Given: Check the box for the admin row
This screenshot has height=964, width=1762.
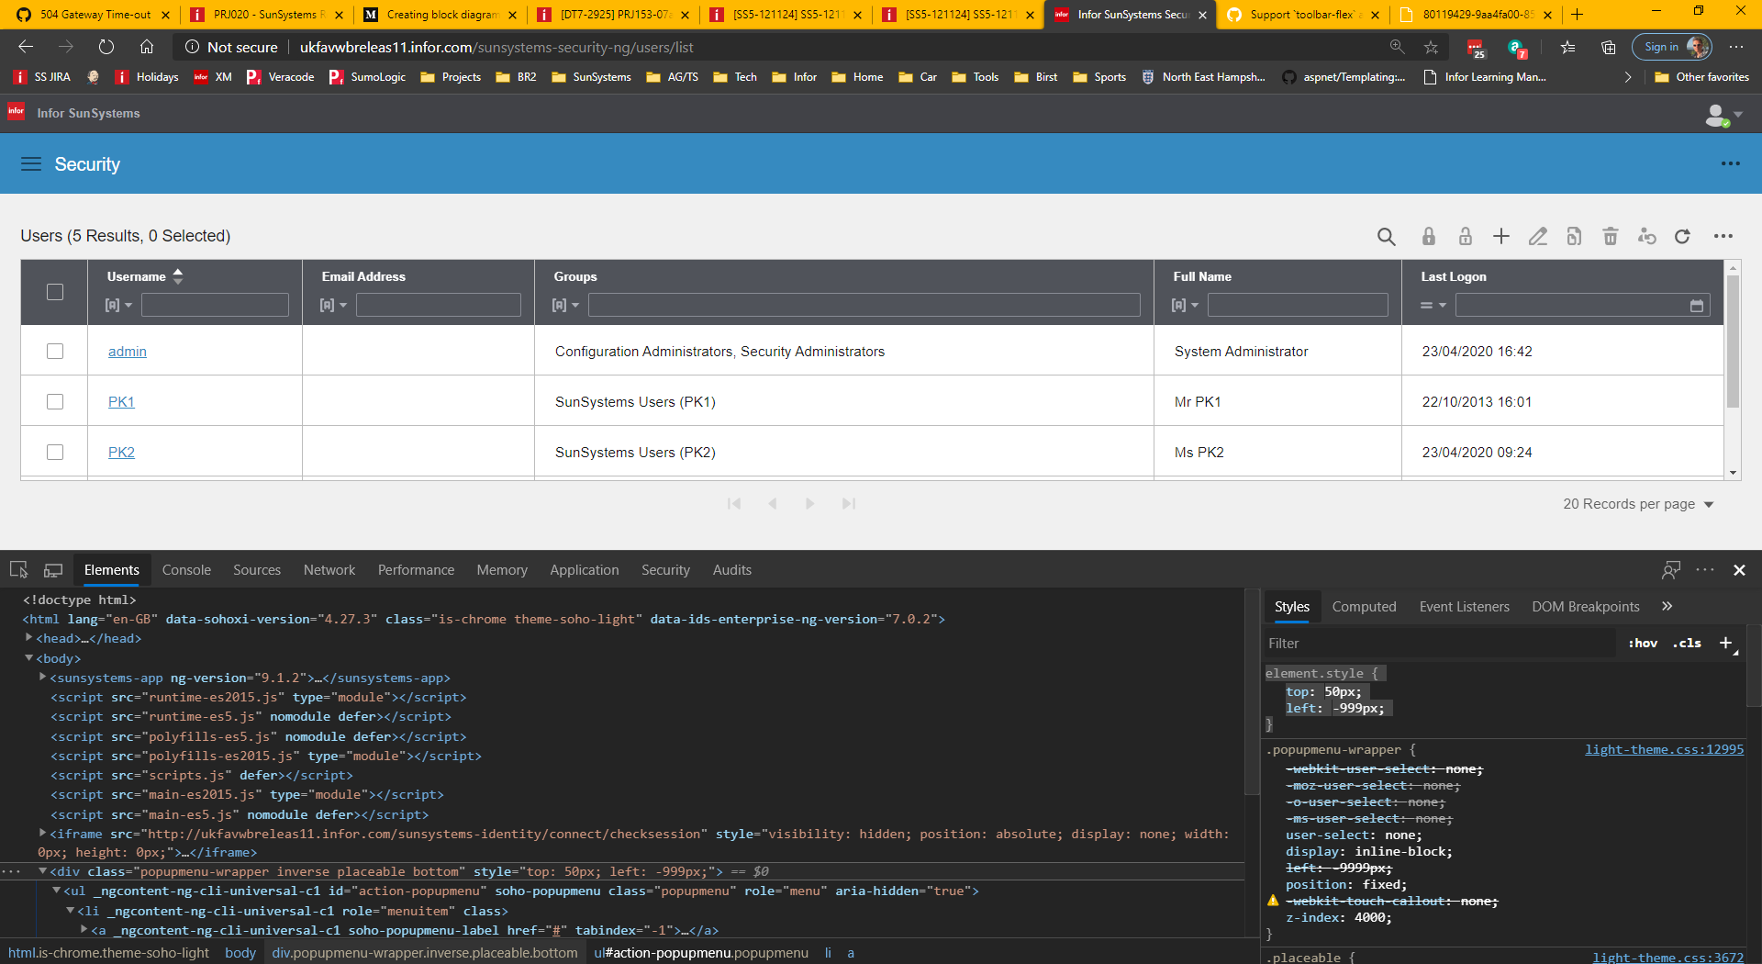Looking at the screenshot, I should point(55,352).
